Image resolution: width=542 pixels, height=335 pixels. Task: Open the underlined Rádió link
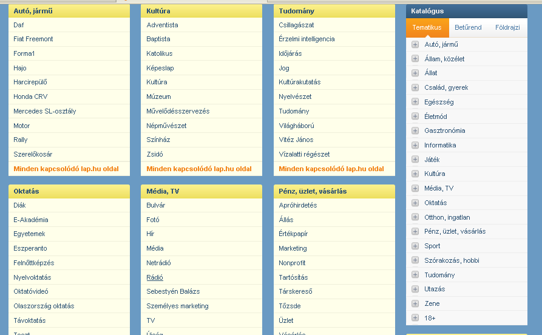155,277
